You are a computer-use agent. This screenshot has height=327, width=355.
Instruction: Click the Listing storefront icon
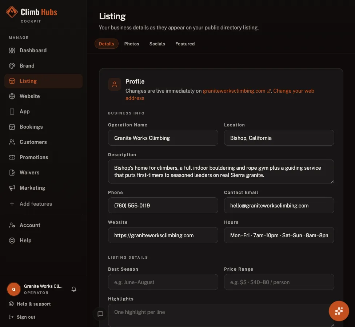pyautogui.click(x=12, y=81)
